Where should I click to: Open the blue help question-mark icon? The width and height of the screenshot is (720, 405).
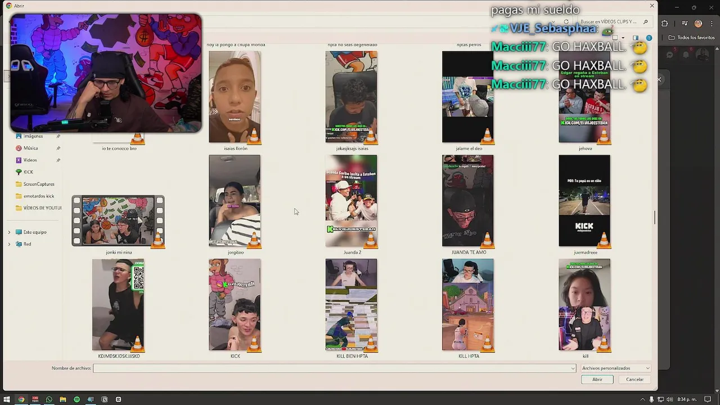[649, 38]
